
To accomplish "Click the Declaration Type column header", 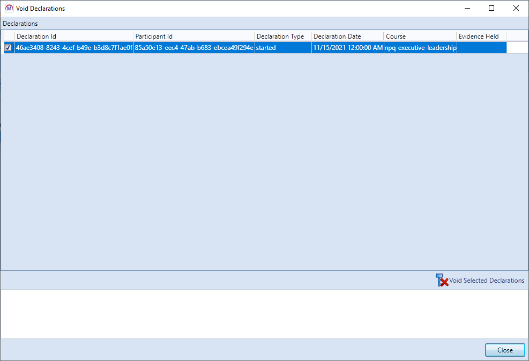I will pyautogui.click(x=282, y=36).
